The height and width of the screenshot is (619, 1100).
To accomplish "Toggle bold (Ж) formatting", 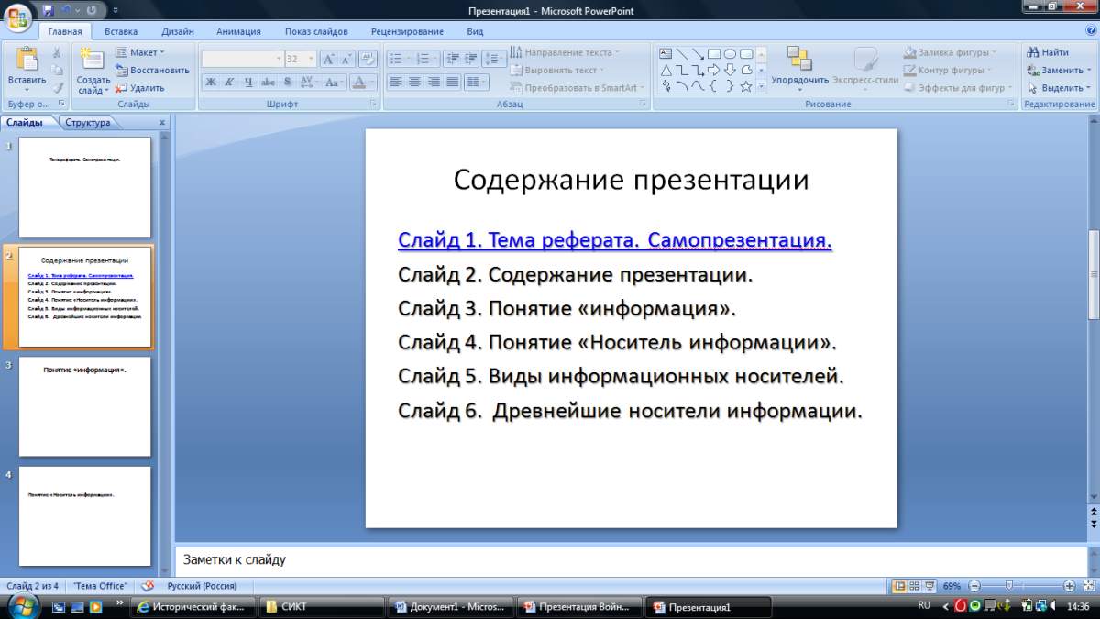I will pos(210,82).
